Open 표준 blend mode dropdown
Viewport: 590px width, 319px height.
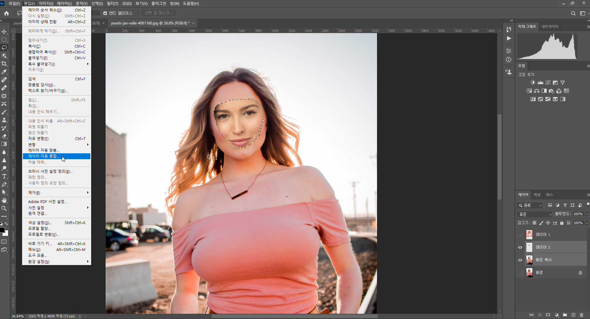point(535,214)
